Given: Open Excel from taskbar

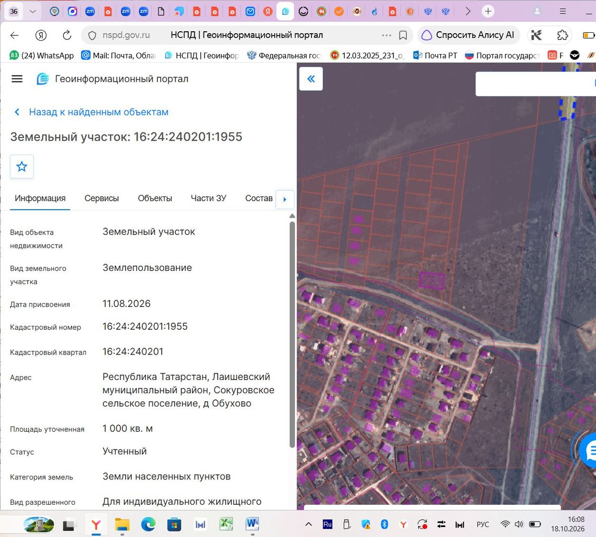Looking at the screenshot, I should pyautogui.click(x=226, y=524).
